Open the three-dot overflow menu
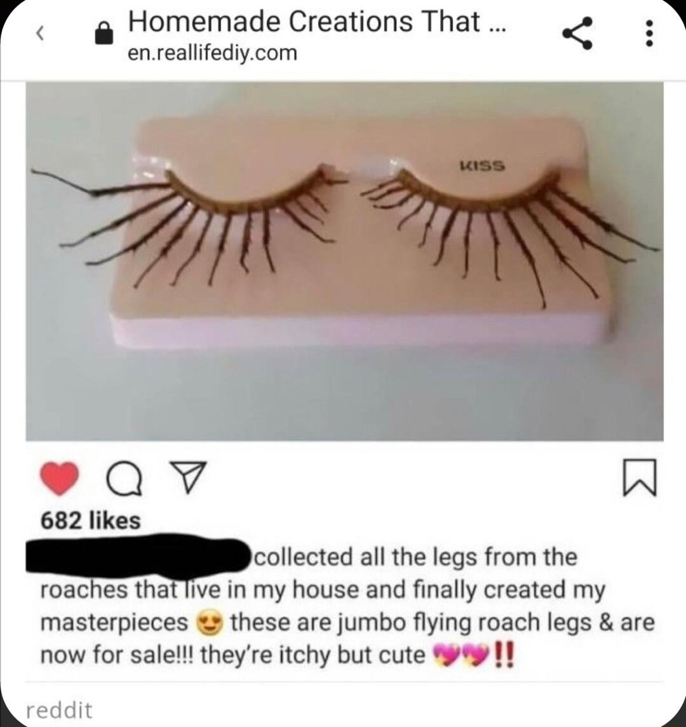This screenshot has height=727, width=686. [649, 33]
